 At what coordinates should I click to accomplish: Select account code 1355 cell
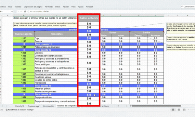coord(24,69)
